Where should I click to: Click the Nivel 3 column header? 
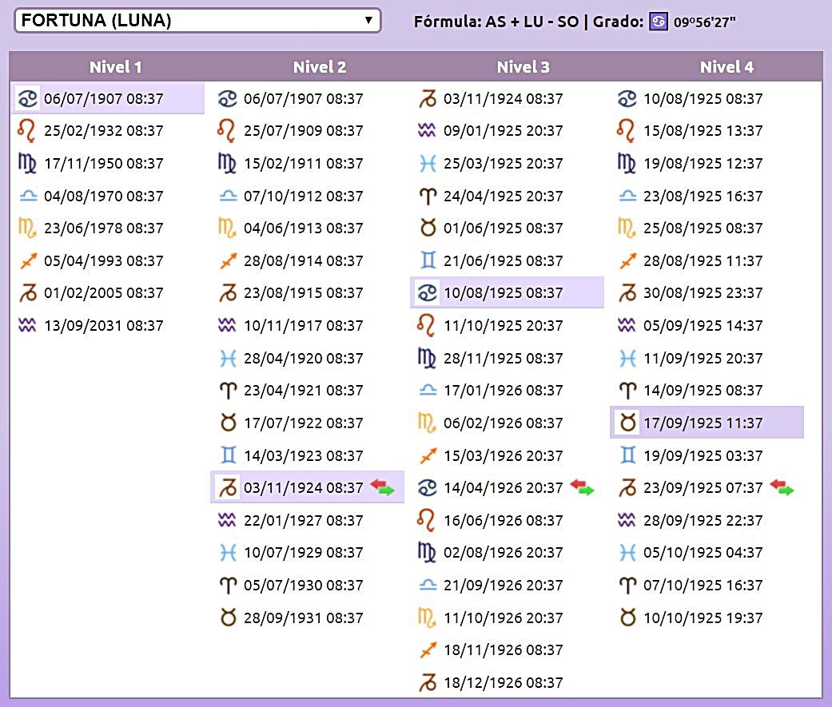pos(523,67)
